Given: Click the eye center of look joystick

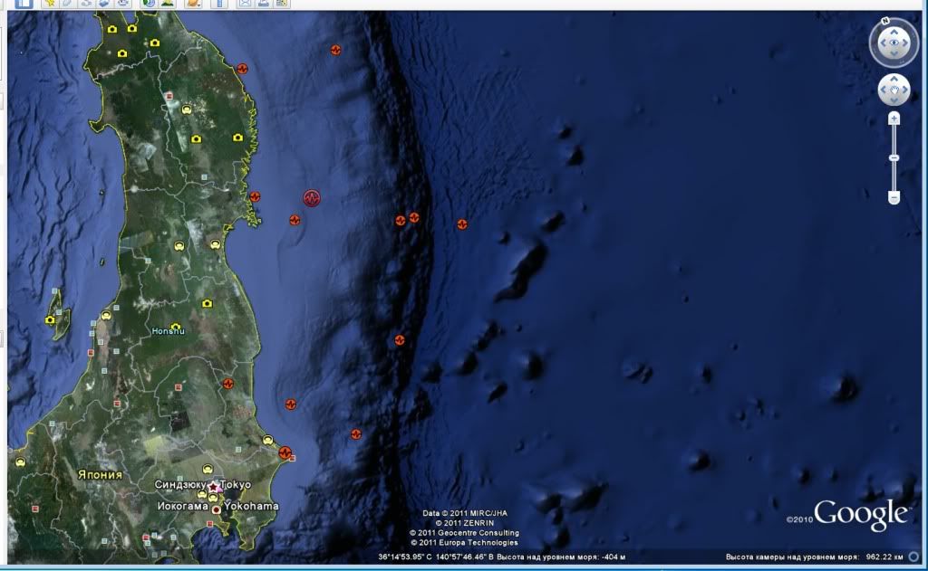Looking at the screenshot, I should pos(894,43).
